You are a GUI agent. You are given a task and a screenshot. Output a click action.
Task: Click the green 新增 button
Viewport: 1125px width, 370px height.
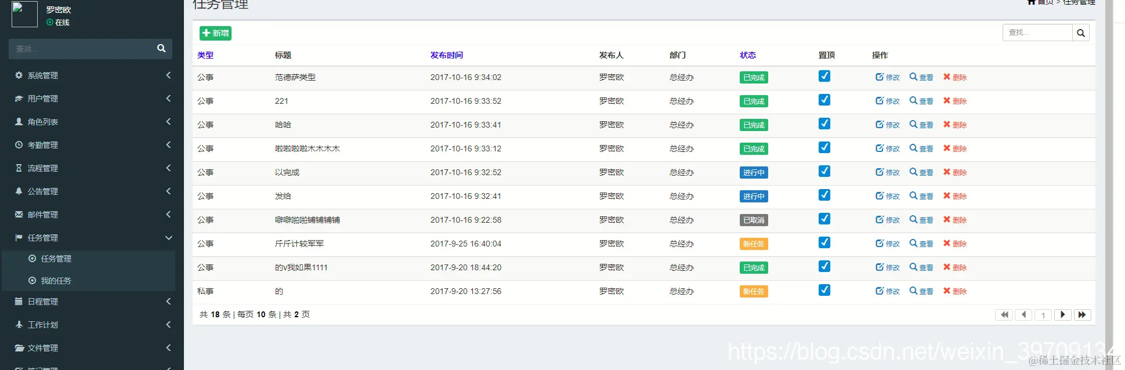point(216,33)
